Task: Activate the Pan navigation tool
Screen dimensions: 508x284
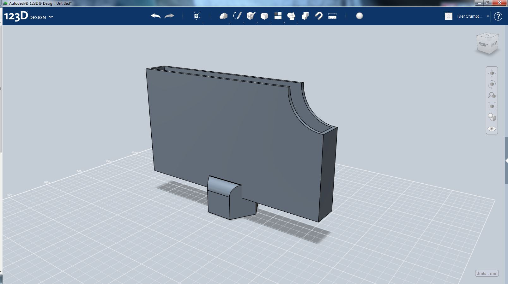Action: [x=492, y=73]
